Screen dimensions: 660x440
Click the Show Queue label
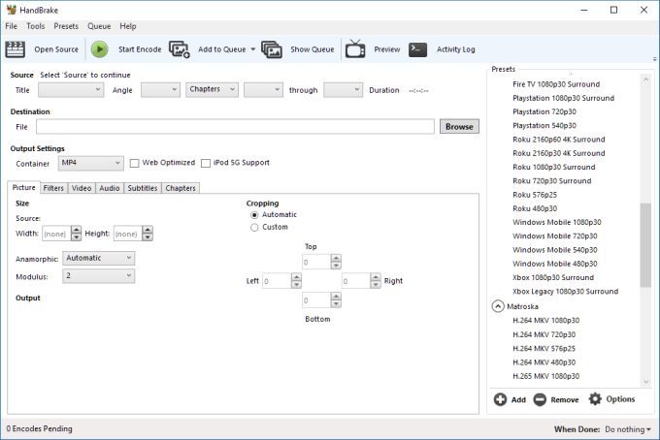click(x=312, y=49)
